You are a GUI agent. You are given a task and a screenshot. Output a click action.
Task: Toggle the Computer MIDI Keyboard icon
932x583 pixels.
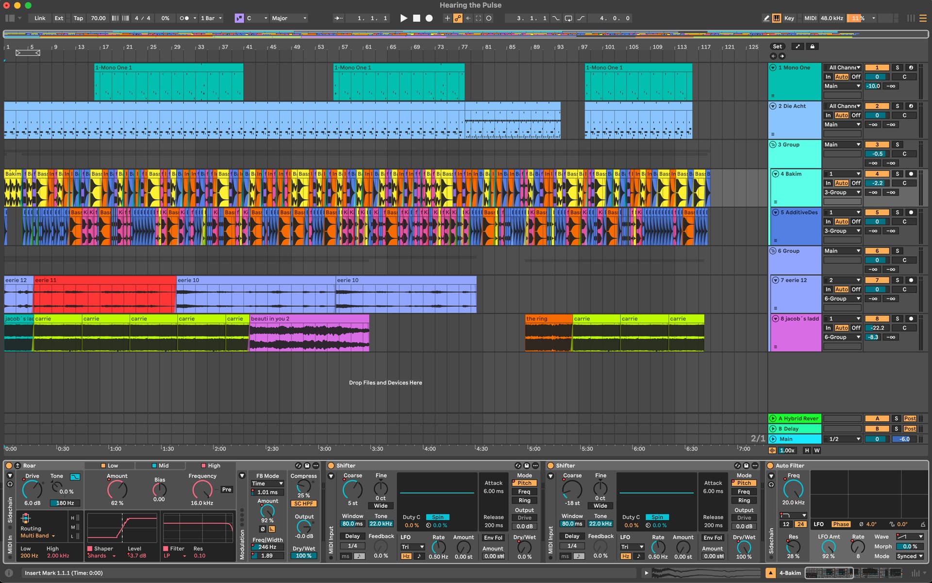[777, 18]
